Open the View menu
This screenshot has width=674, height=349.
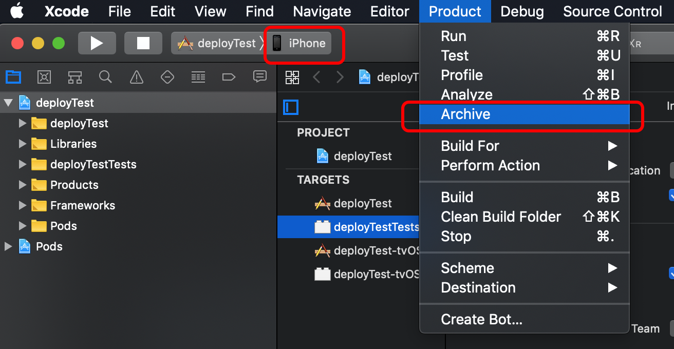pos(211,11)
